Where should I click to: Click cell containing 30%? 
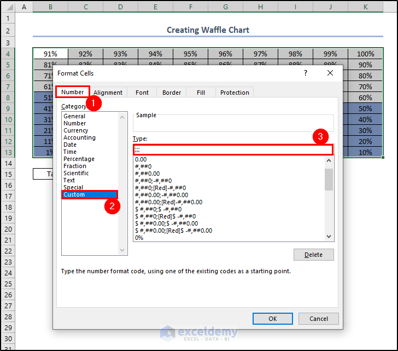[366, 131]
